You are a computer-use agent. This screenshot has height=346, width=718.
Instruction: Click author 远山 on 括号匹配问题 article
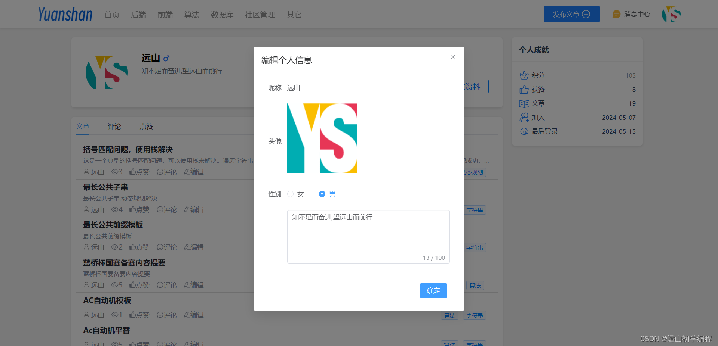(x=94, y=172)
